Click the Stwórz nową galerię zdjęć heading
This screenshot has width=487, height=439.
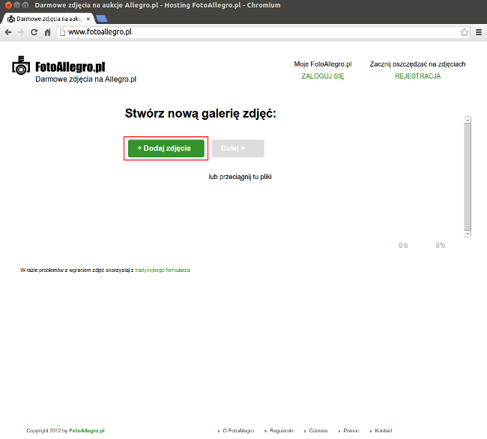tap(200, 114)
